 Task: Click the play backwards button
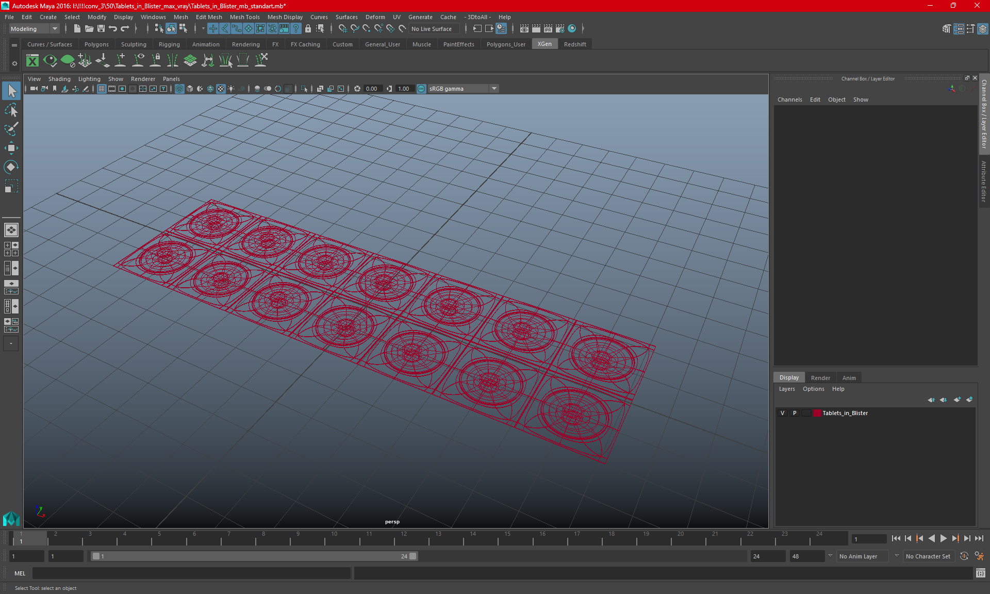pos(931,538)
